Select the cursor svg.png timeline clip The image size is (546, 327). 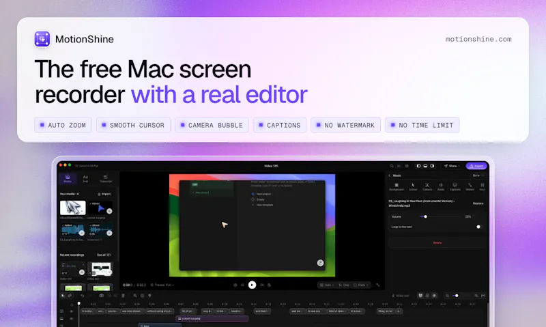coord(212,319)
